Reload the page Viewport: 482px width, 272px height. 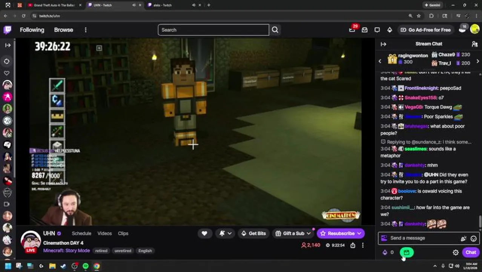(23, 16)
